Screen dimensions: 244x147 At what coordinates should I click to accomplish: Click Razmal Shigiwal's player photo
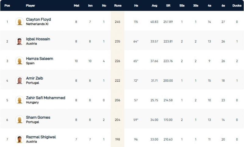[x=20, y=139]
